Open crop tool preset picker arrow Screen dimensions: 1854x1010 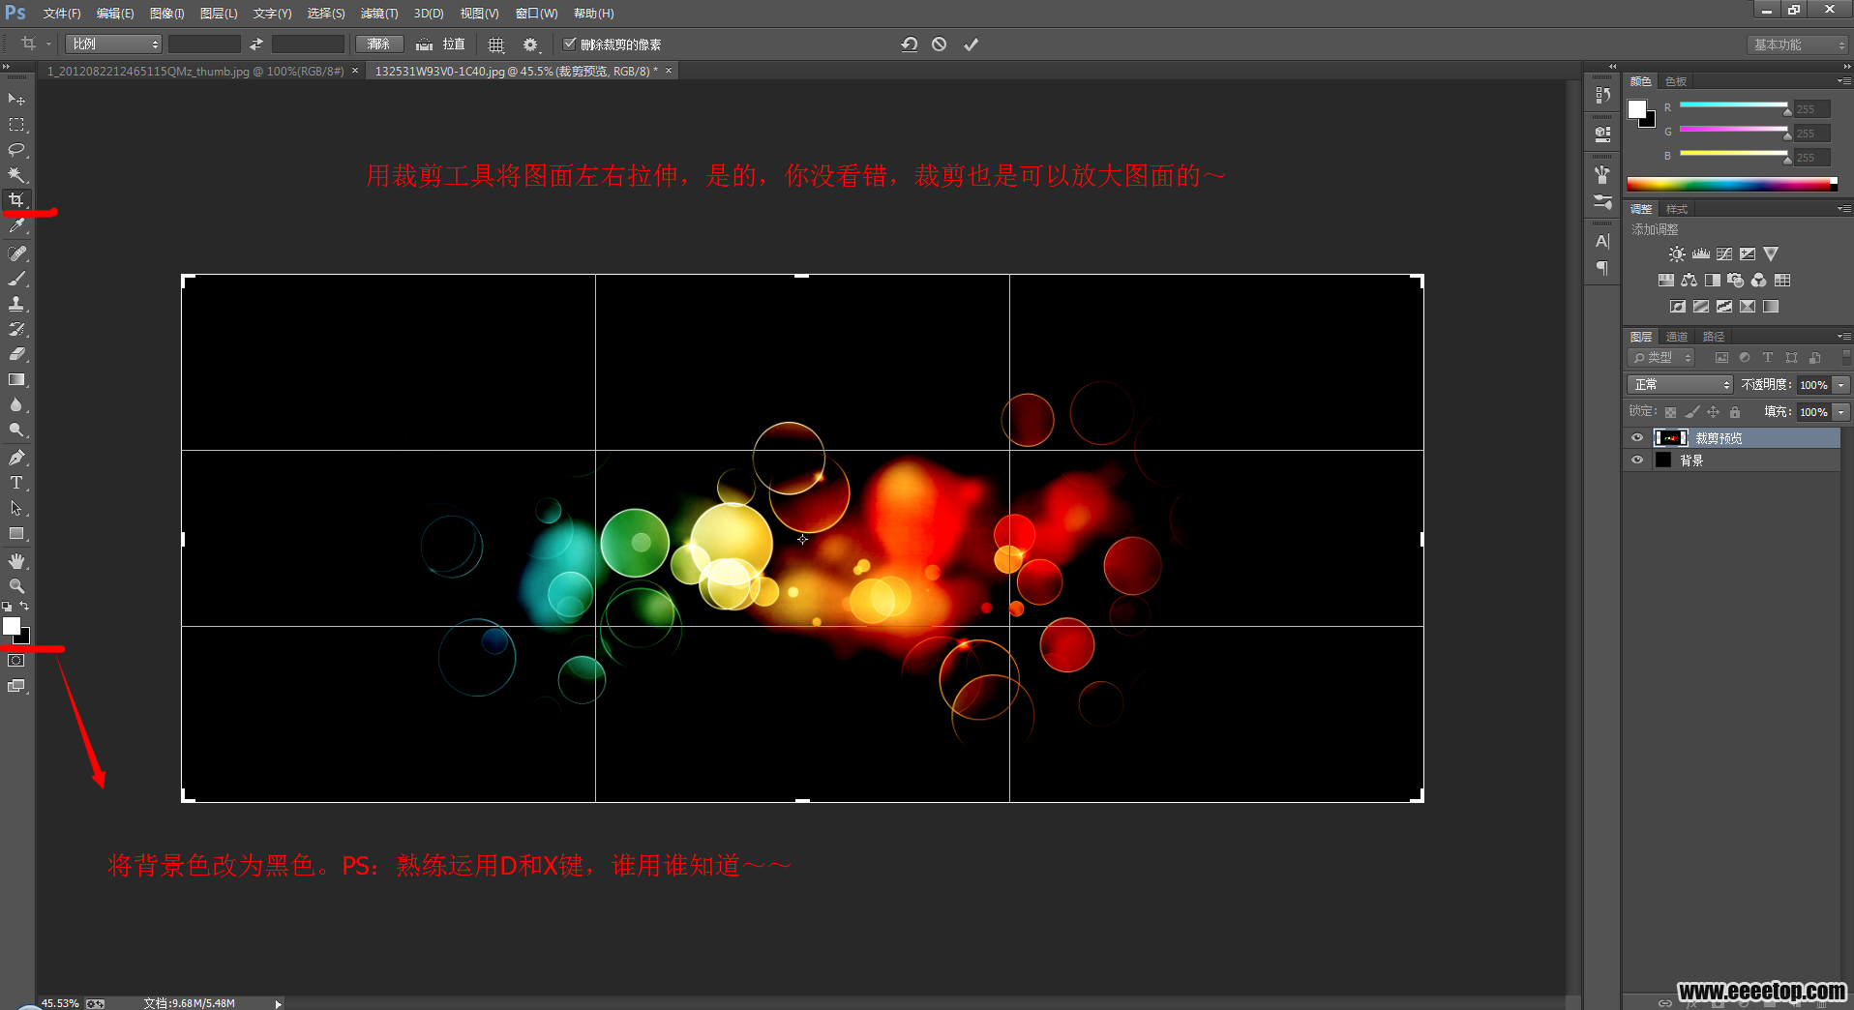48,45
